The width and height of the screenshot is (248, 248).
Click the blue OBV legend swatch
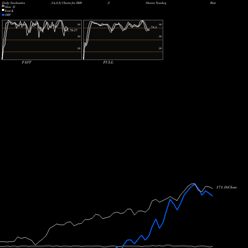[x=3, y=15]
